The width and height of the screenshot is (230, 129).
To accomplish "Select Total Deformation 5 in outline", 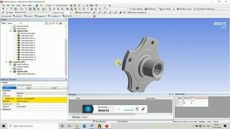I will click(x=28, y=45).
